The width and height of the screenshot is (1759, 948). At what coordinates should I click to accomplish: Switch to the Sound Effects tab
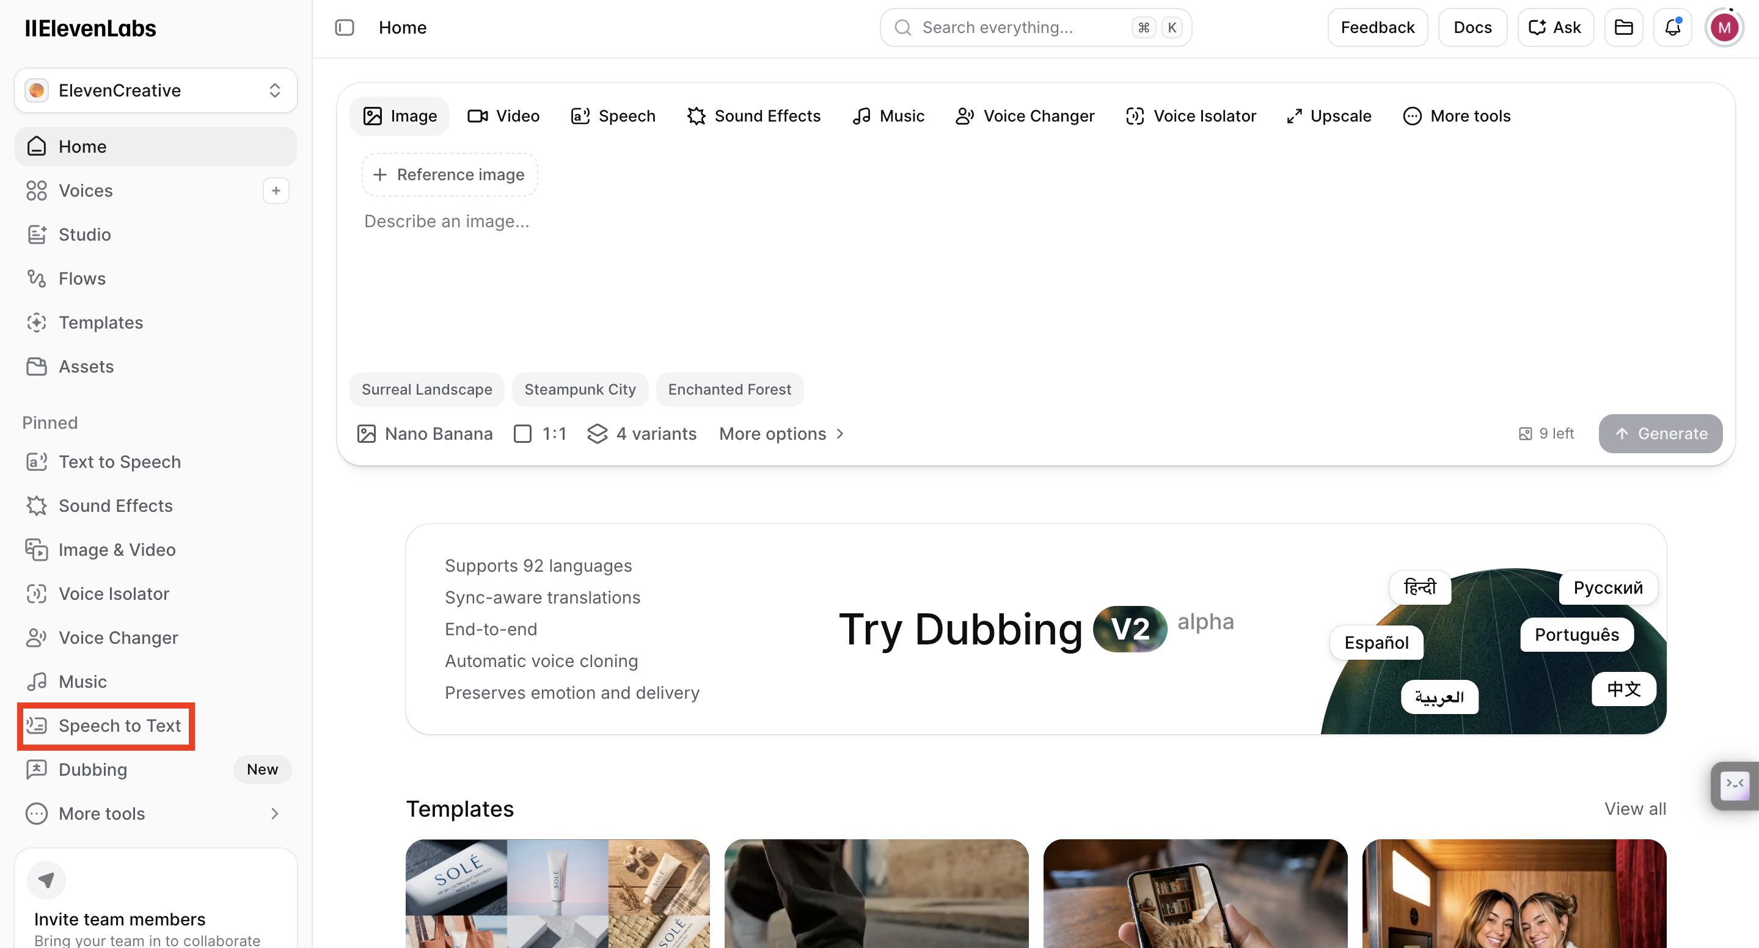[754, 116]
